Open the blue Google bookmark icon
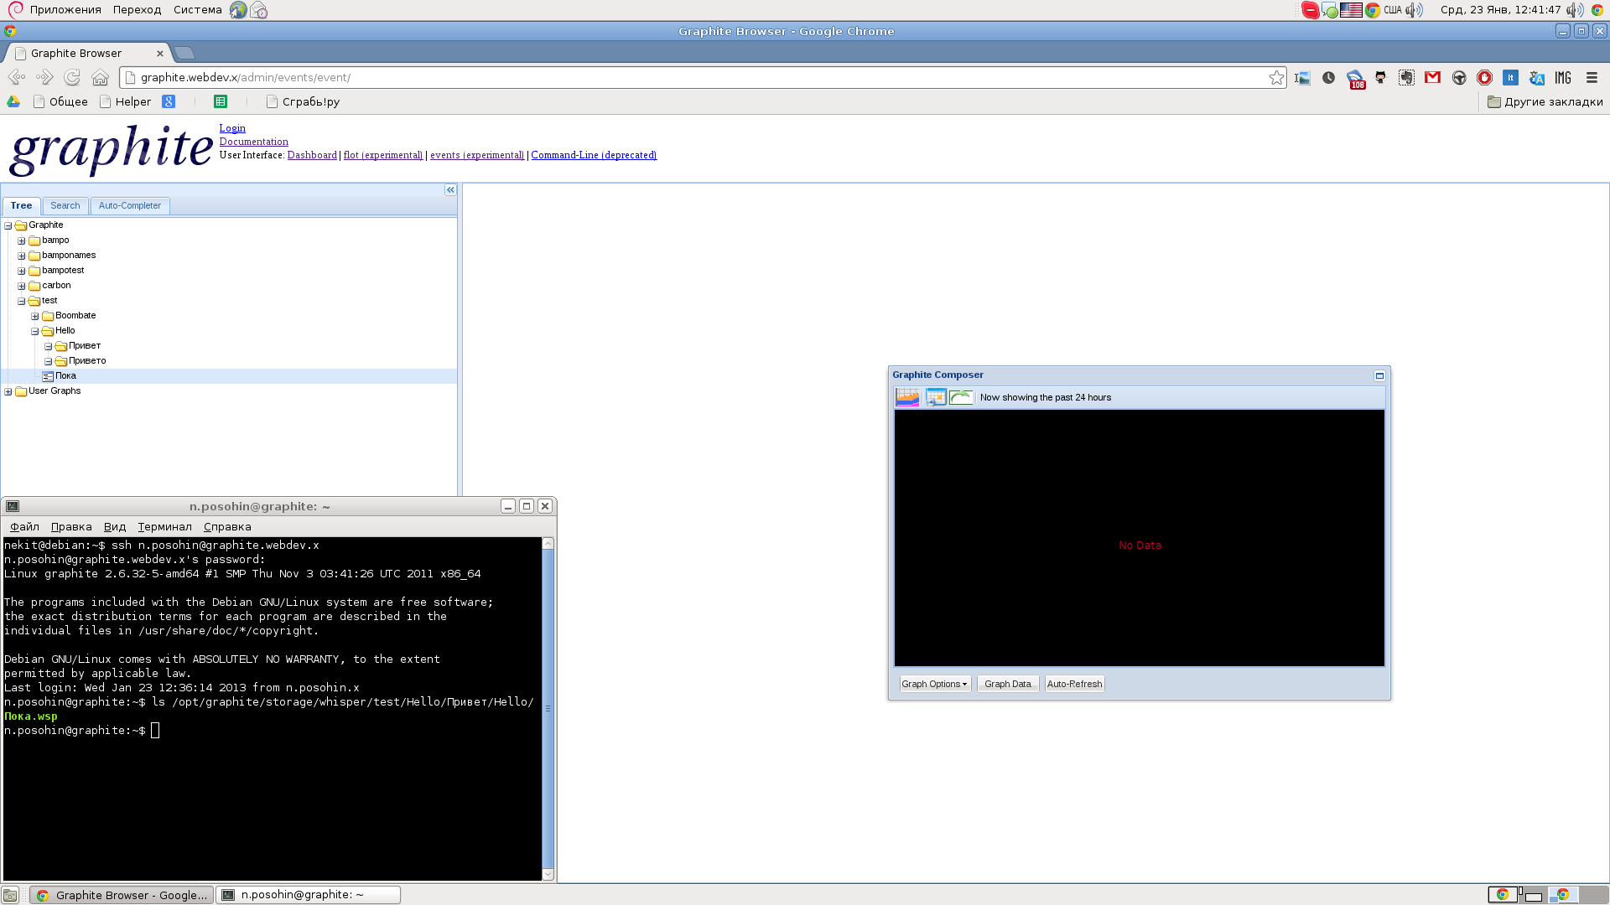 pos(169,101)
